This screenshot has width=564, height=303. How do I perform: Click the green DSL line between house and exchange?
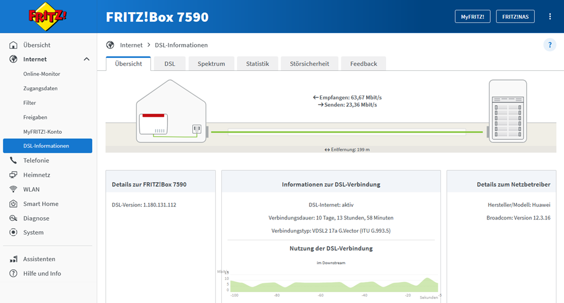pyautogui.click(x=347, y=132)
